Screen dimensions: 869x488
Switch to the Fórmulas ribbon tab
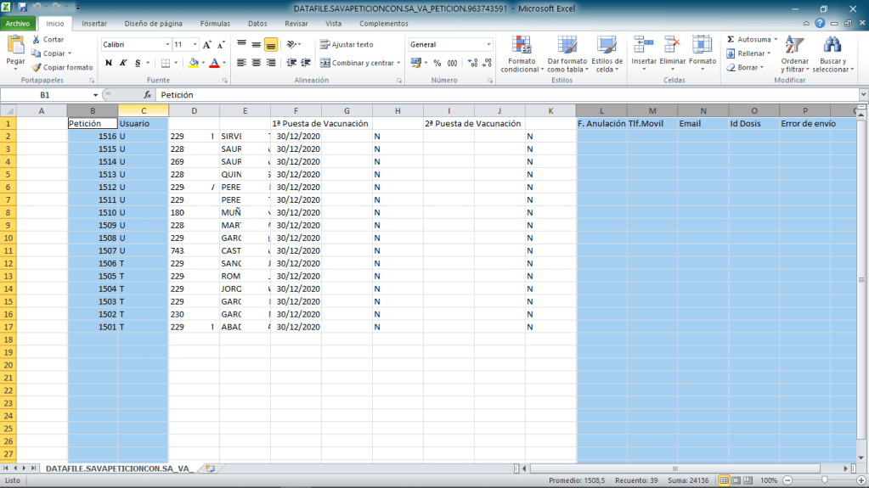(215, 24)
